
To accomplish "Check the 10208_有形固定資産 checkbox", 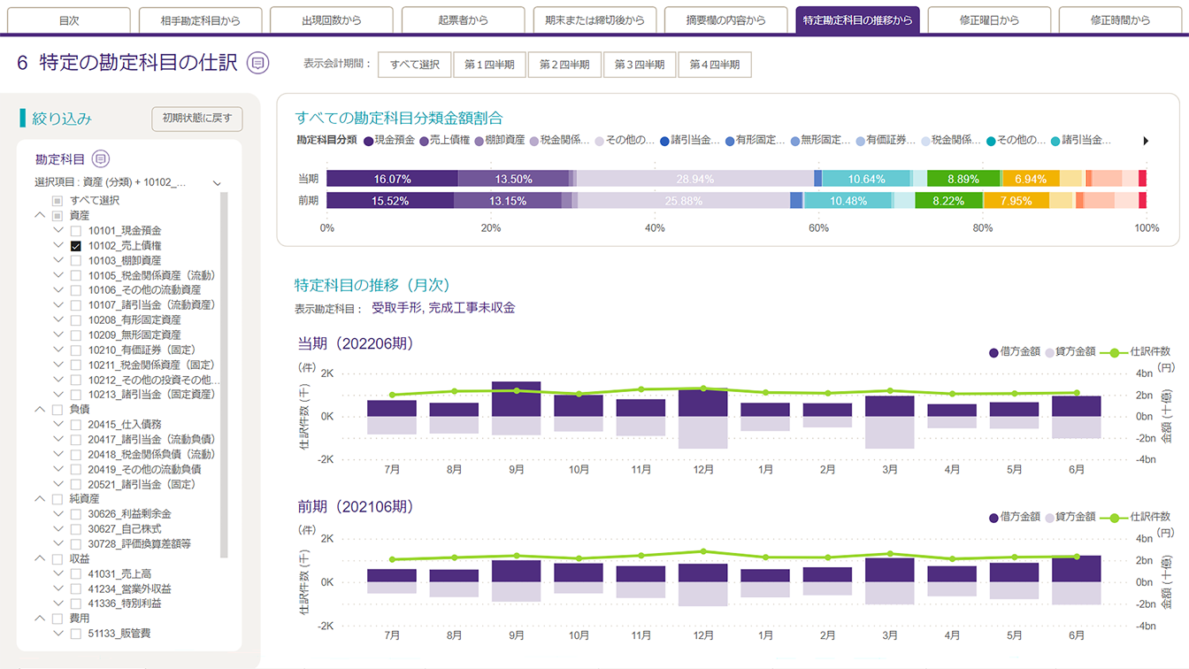I will click(x=76, y=320).
